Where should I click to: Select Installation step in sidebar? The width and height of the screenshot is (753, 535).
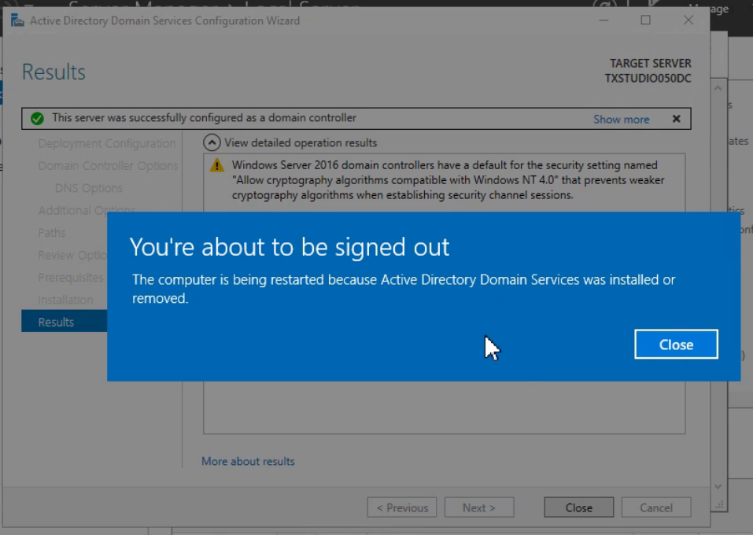point(65,300)
